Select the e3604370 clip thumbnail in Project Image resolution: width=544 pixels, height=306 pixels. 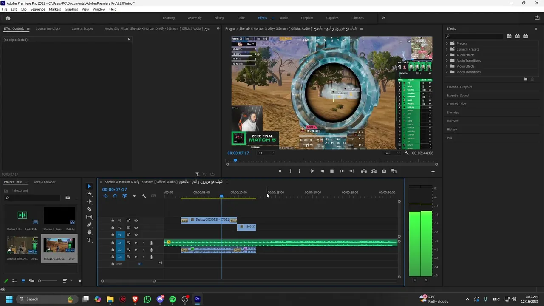(x=59, y=245)
